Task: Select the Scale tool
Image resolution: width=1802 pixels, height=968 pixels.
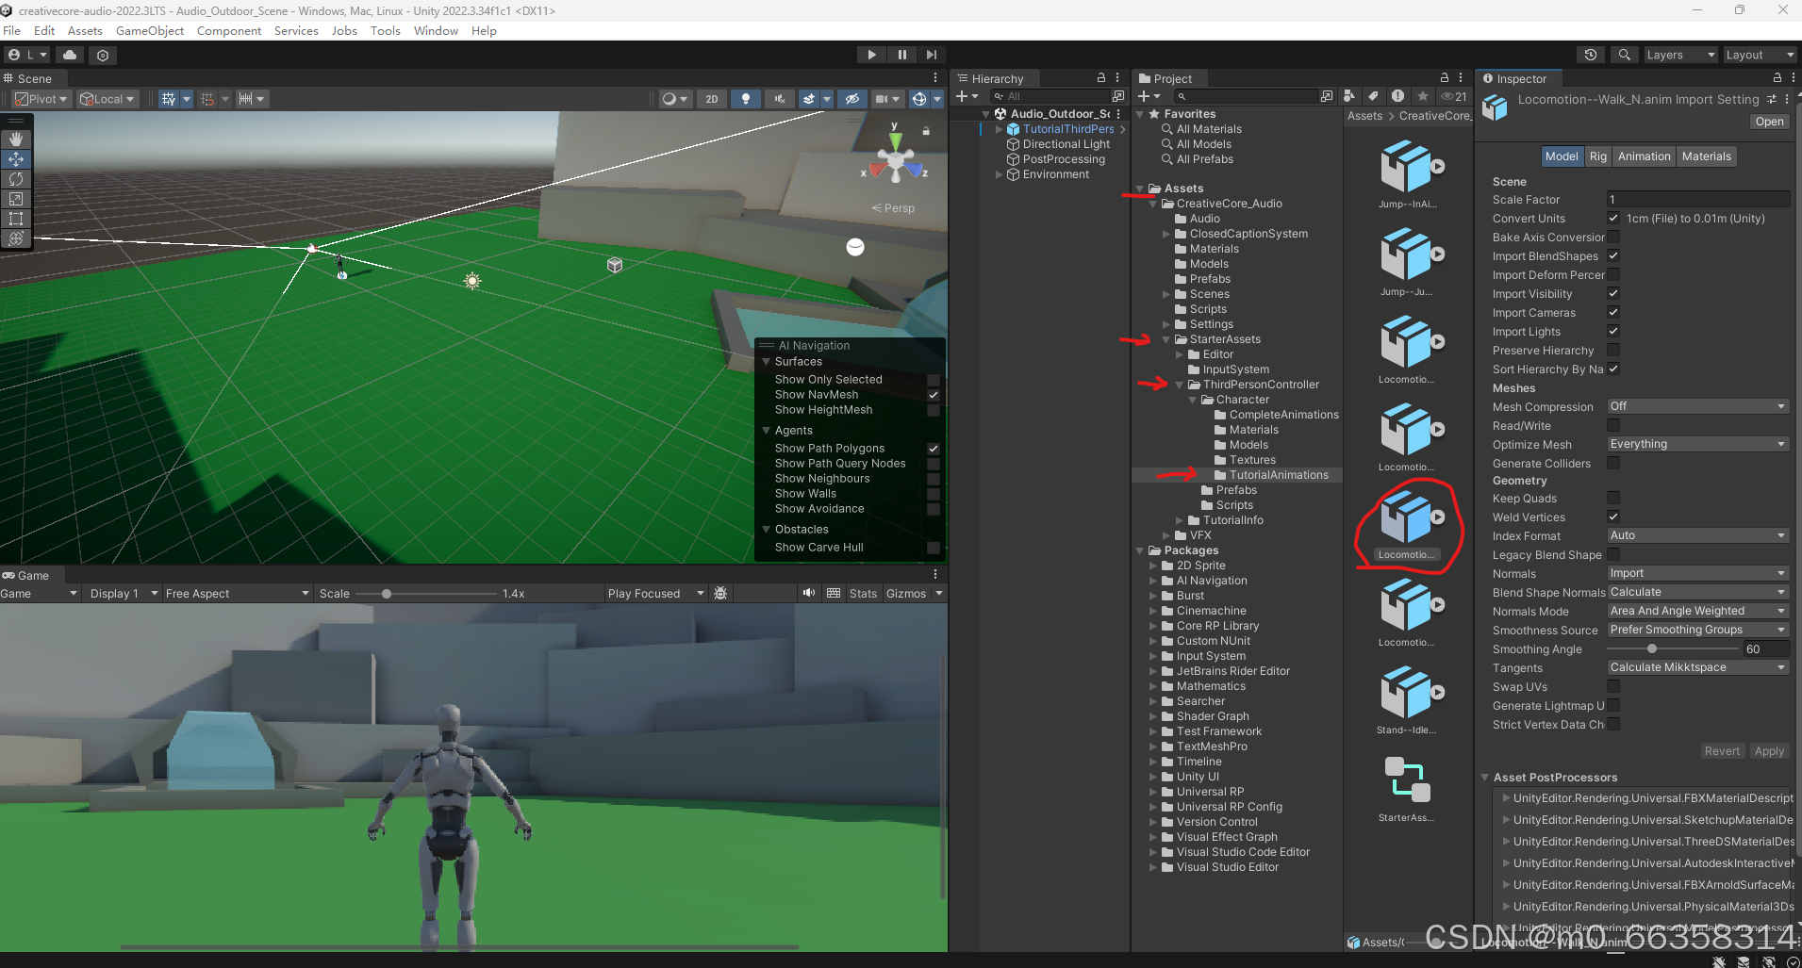Action: coord(16,199)
